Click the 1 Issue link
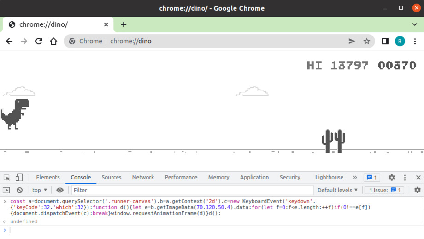 pos(384,190)
